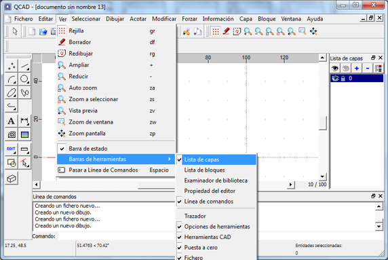
Task: Open the dimensions tool
Action: [x=24, y=121]
